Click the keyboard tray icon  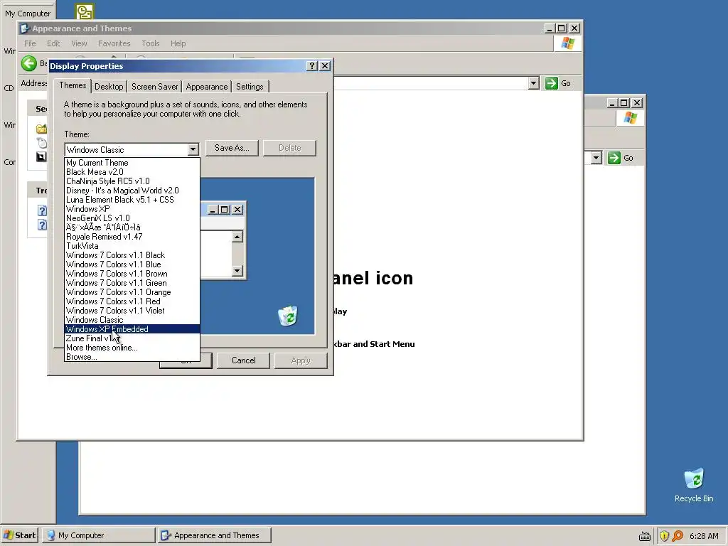pos(644,536)
